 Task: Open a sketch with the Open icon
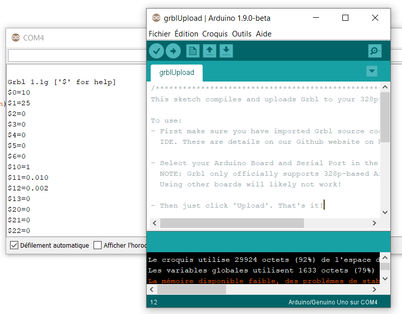(209, 51)
